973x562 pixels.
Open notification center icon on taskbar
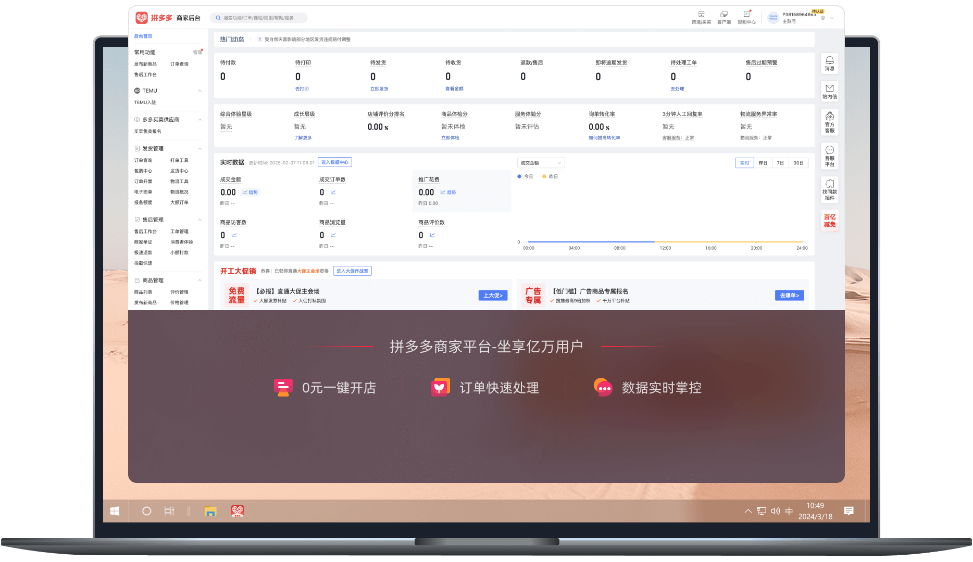pyautogui.click(x=849, y=511)
